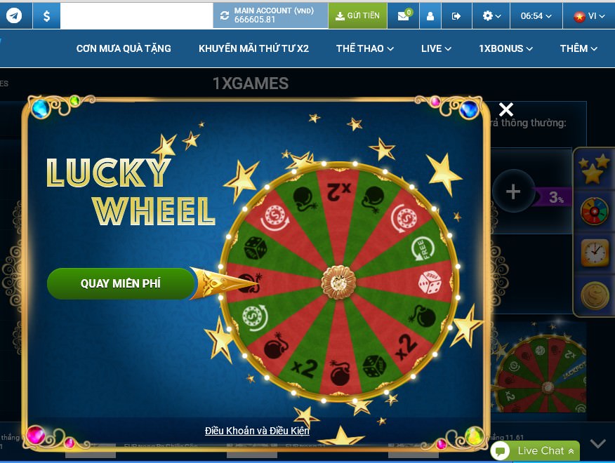Open the 06:54 time dropdown
The width and height of the screenshot is (615, 463).
[536, 15]
